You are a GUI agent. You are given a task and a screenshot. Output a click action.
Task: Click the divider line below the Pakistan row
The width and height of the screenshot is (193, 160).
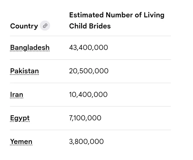tap(90, 83)
